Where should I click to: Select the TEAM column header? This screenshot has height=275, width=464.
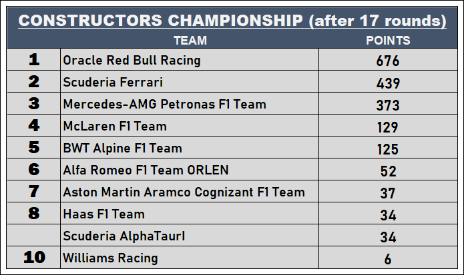pyautogui.click(x=190, y=41)
